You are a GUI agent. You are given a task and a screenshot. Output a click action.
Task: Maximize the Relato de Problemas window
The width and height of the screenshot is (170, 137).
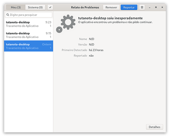tap(156, 7)
